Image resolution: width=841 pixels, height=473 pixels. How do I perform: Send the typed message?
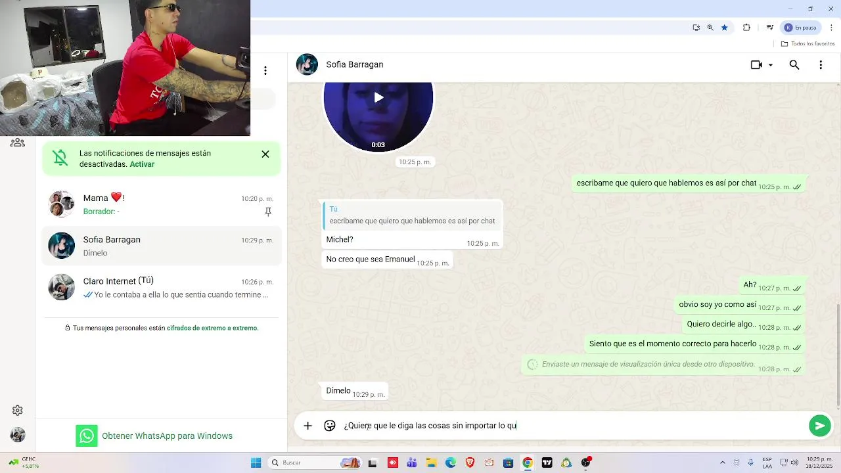819,426
